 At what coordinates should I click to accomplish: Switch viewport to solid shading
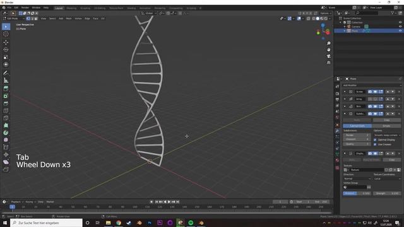pos(318,18)
